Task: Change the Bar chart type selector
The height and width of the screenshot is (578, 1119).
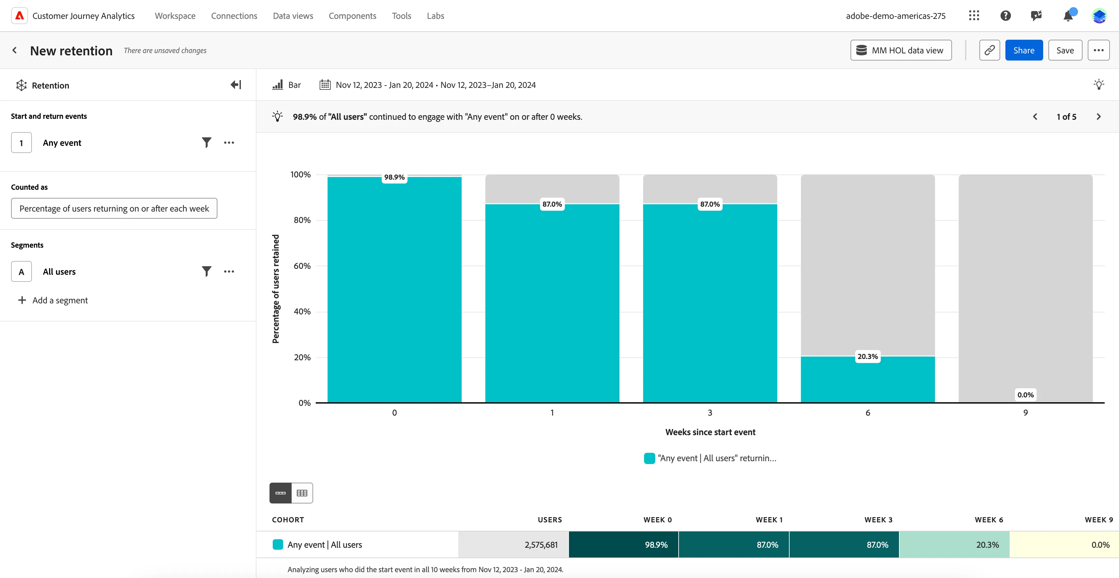Action: click(x=287, y=85)
